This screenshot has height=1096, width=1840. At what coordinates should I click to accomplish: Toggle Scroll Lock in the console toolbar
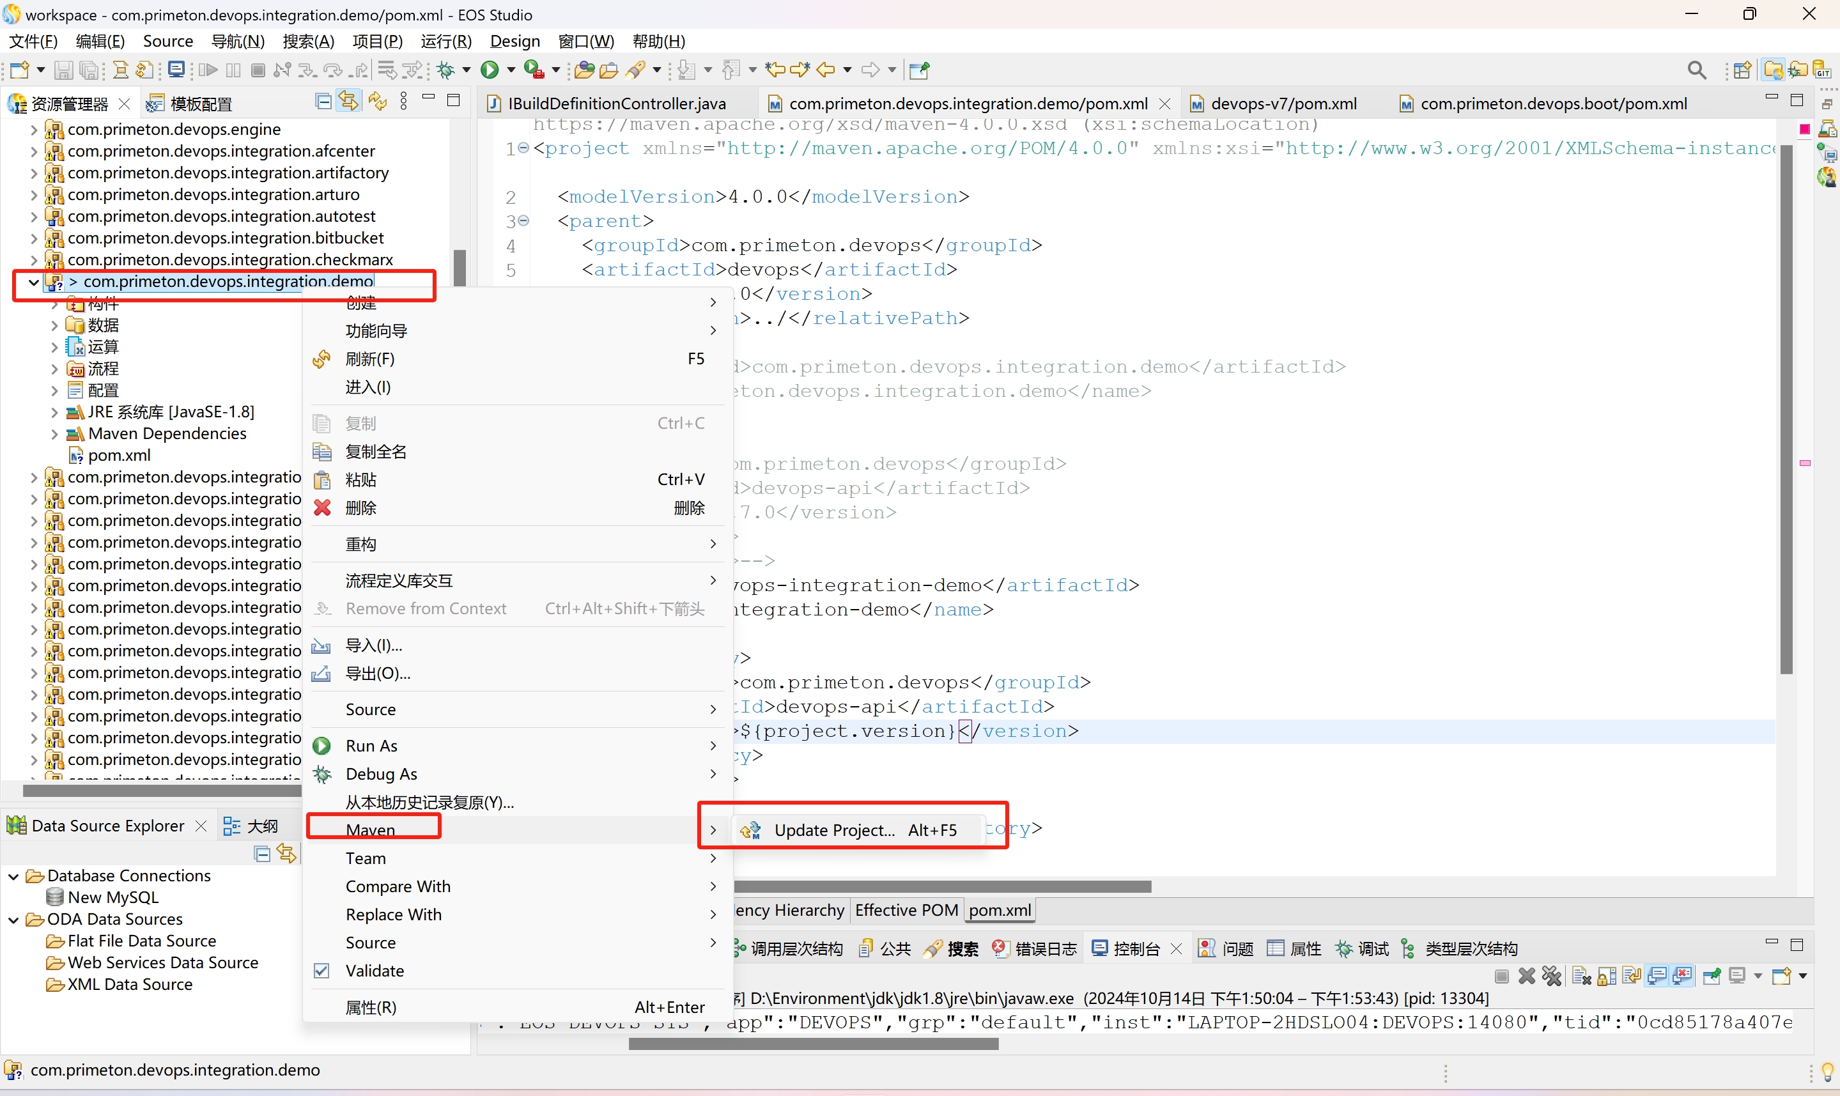pyautogui.click(x=1607, y=976)
